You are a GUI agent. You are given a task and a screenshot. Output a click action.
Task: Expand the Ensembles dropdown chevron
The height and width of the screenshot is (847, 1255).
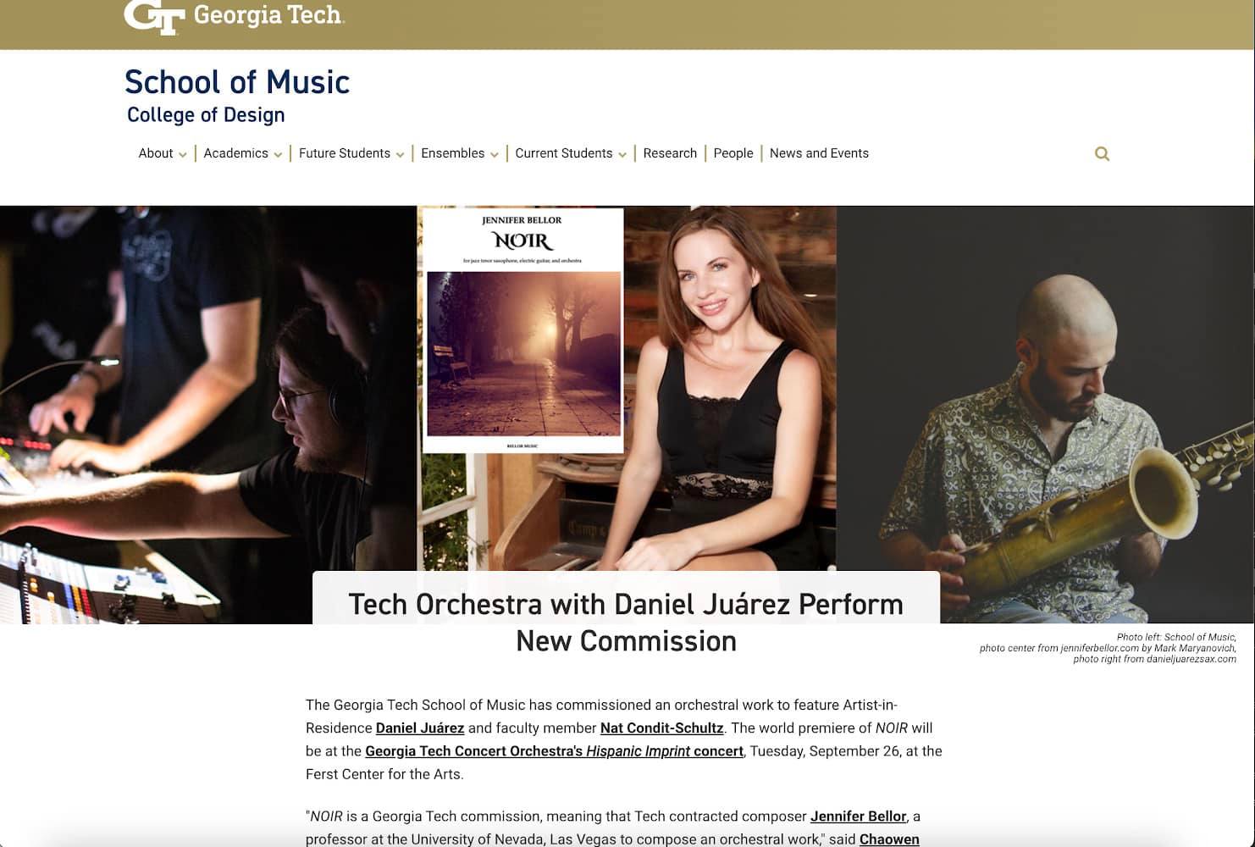click(x=494, y=155)
